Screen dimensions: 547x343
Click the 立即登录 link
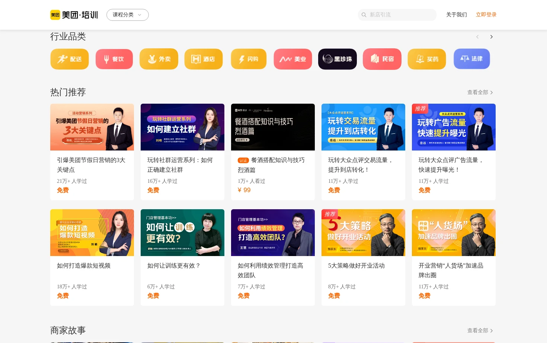(x=486, y=15)
